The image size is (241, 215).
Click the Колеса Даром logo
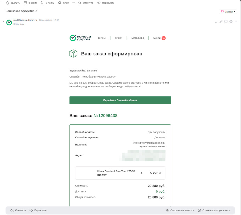(80, 38)
